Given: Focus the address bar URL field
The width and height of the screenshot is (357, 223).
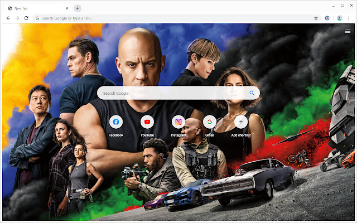Looking at the screenshot, I should click(175, 18).
